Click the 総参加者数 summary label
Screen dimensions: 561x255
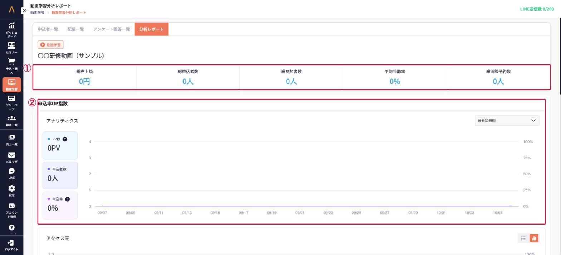[291, 72]
